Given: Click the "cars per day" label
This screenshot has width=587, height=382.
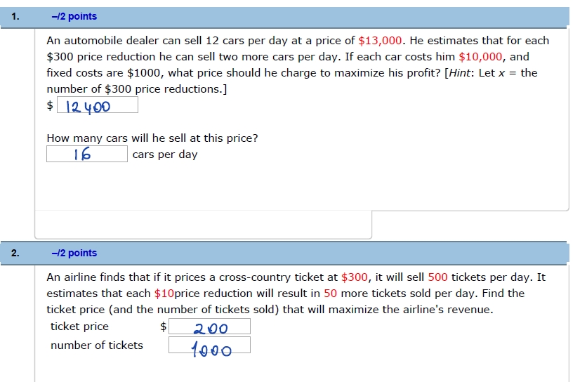Looking at the screenshot, I should [165, 154].
